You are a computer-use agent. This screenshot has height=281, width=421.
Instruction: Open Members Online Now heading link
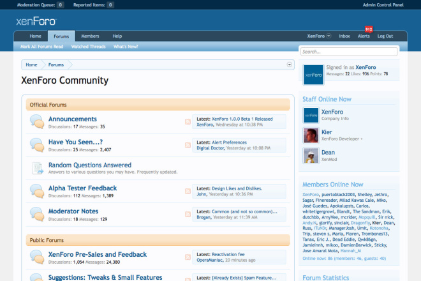[x=333, y=185]
